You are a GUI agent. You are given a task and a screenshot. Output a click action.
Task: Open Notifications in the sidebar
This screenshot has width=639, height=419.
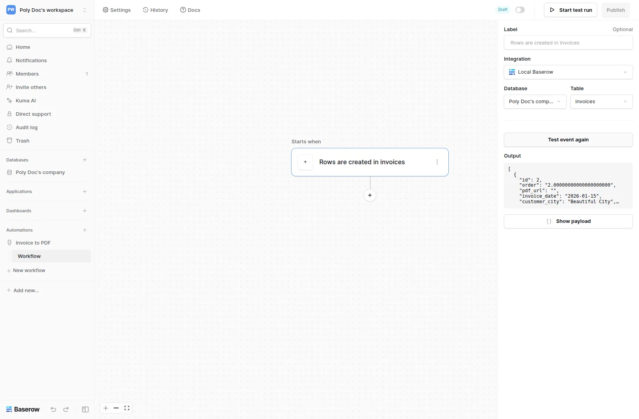point(47,60)
